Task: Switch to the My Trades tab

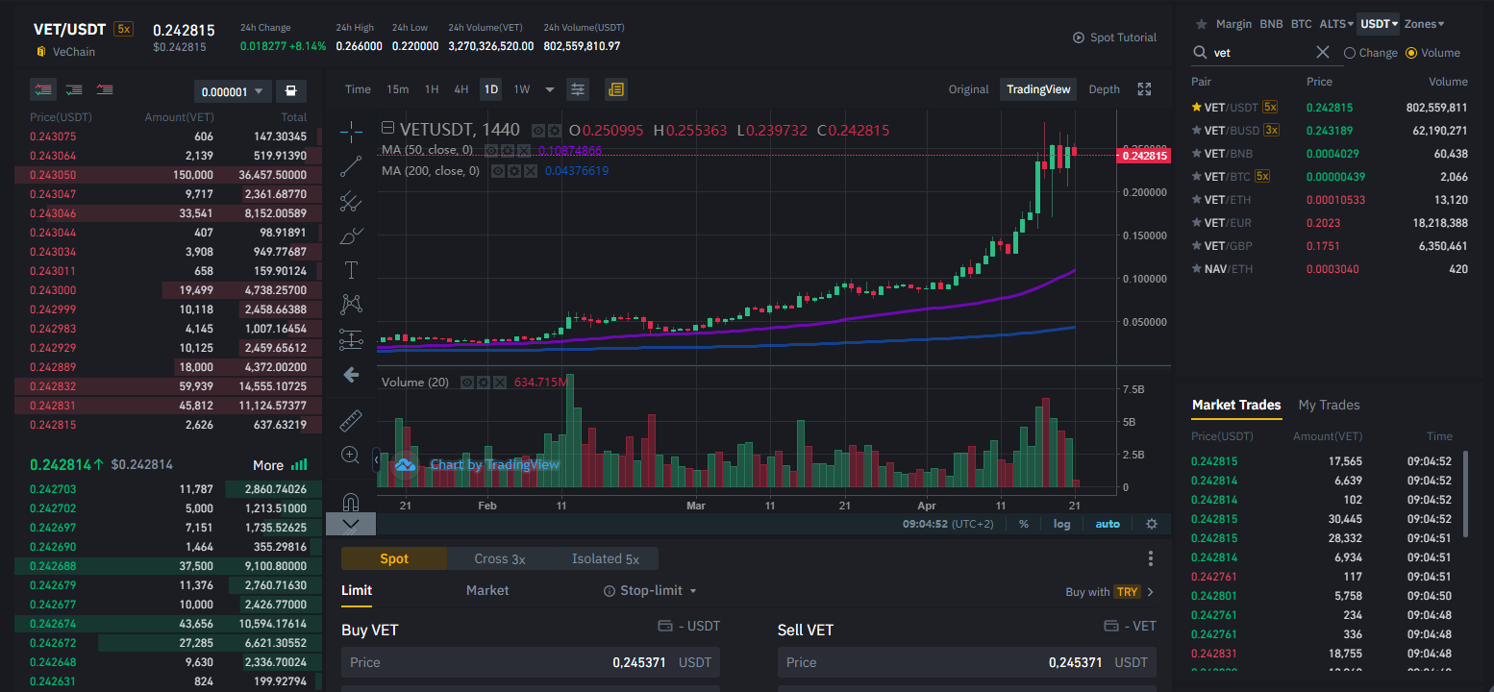Action: tap(1329, 405)
